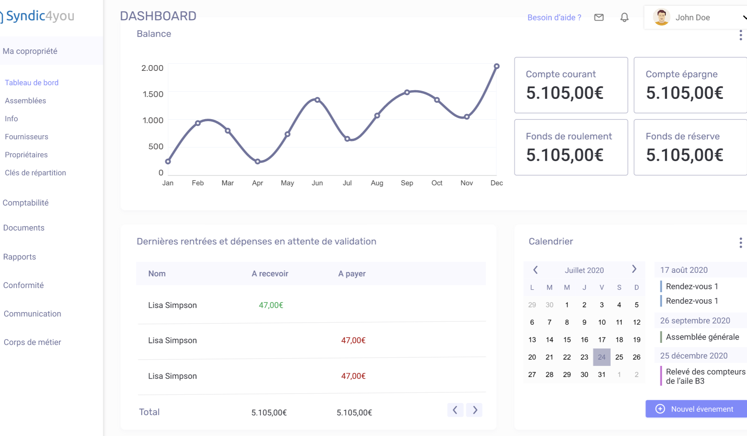Open Propriétaires in sidebar

click(x=26, y=155)
